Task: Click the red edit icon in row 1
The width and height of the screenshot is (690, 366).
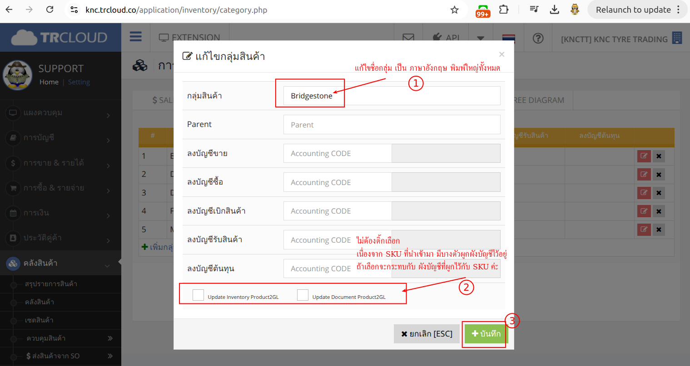Action: [644, 156]
